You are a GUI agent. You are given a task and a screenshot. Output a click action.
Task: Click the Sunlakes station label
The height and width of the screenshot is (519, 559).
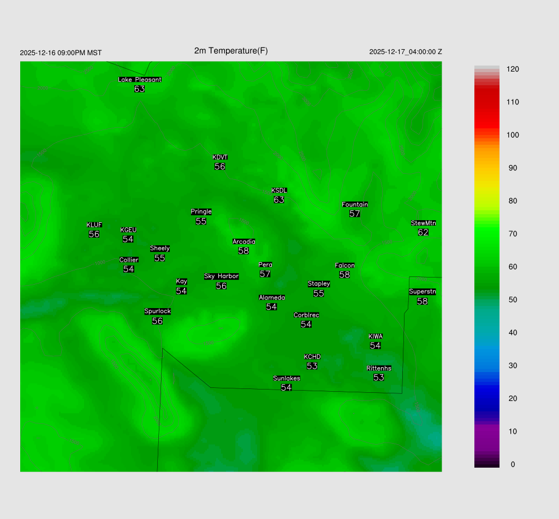tap(287, 379)
